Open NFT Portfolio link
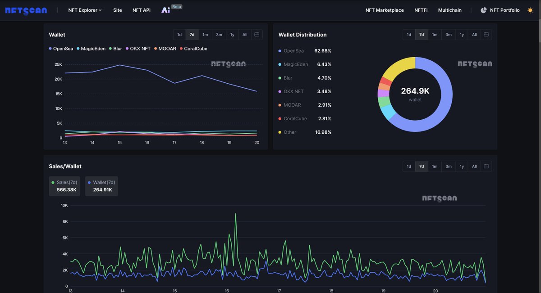The width and height of the screenshot is (541, 293). [x=504, y=10]
